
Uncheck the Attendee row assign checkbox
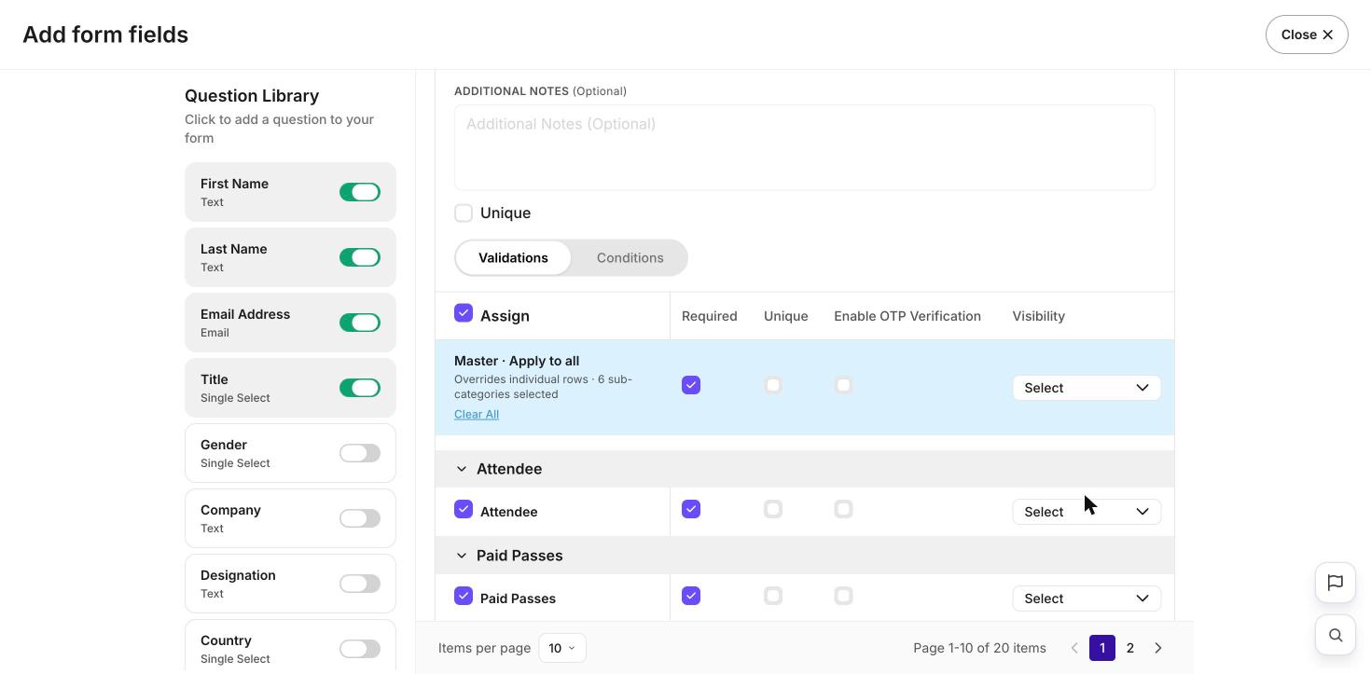pyautogui.click(x=464, y=509)
